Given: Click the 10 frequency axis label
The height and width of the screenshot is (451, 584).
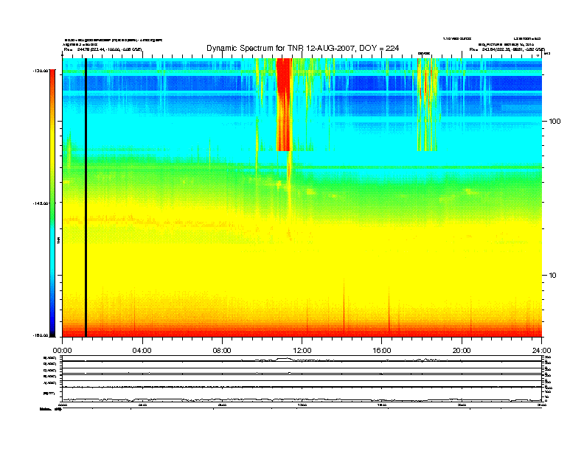Looking at the screenshot, I should click(553, 276).
